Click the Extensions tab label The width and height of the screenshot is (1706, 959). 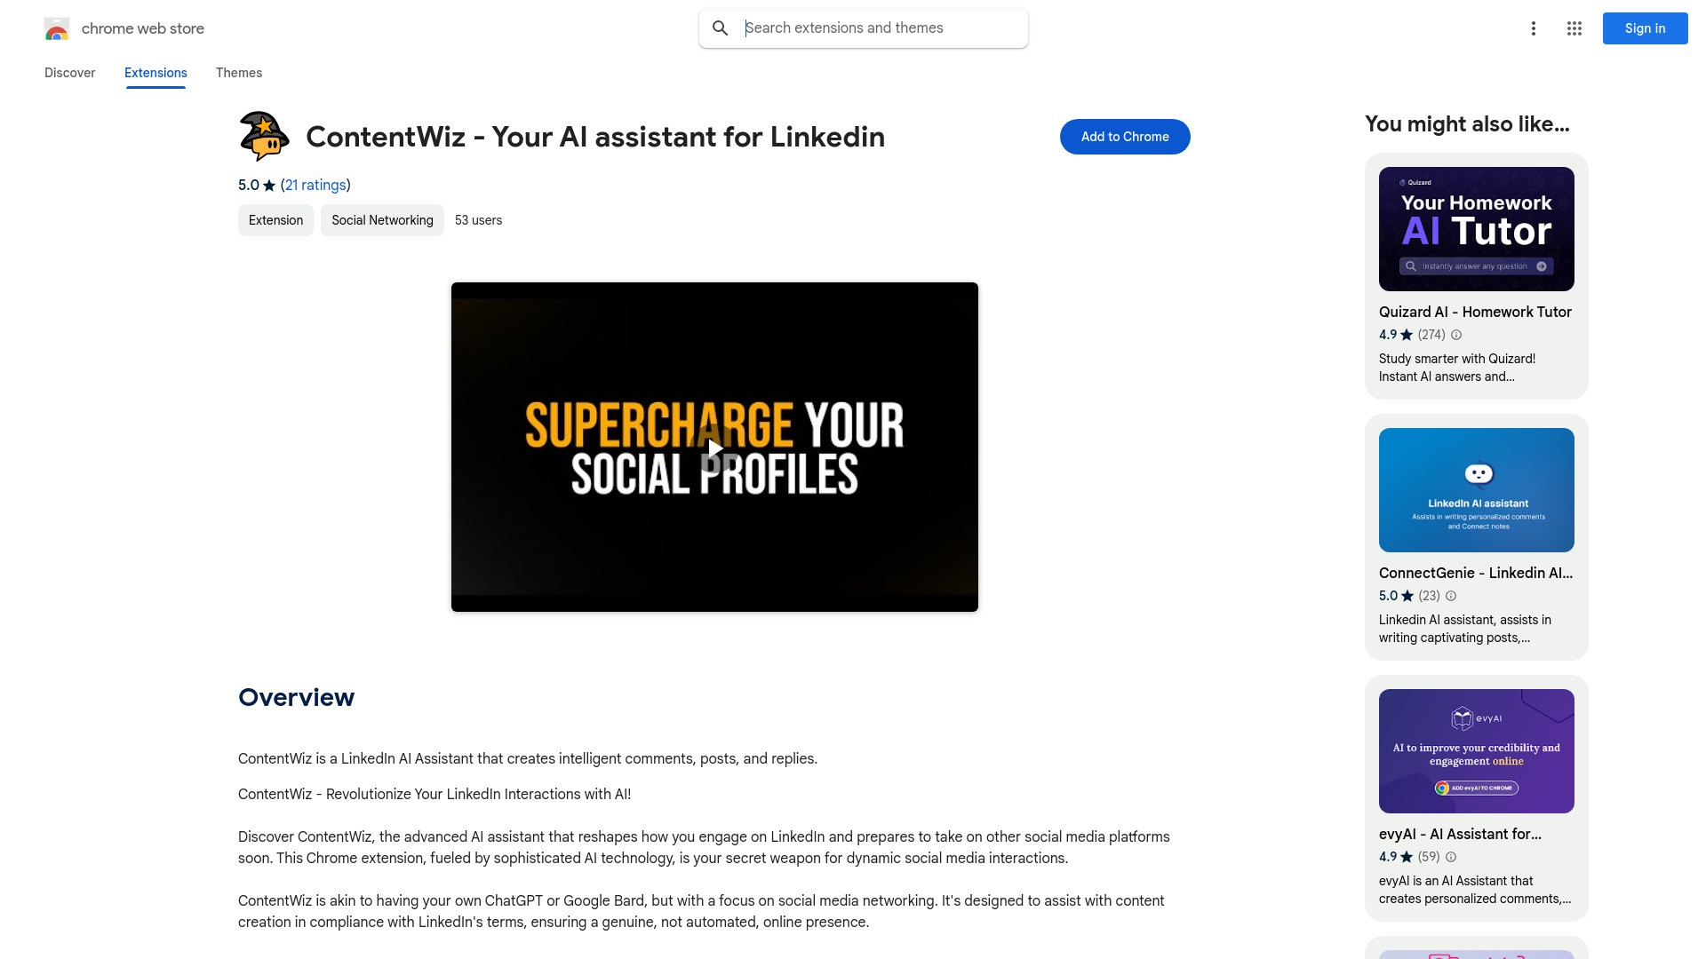tap(155, 73)
